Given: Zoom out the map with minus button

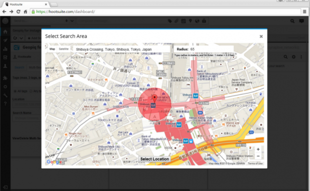Looking at the screenshot, I should [x=258, y=156].
